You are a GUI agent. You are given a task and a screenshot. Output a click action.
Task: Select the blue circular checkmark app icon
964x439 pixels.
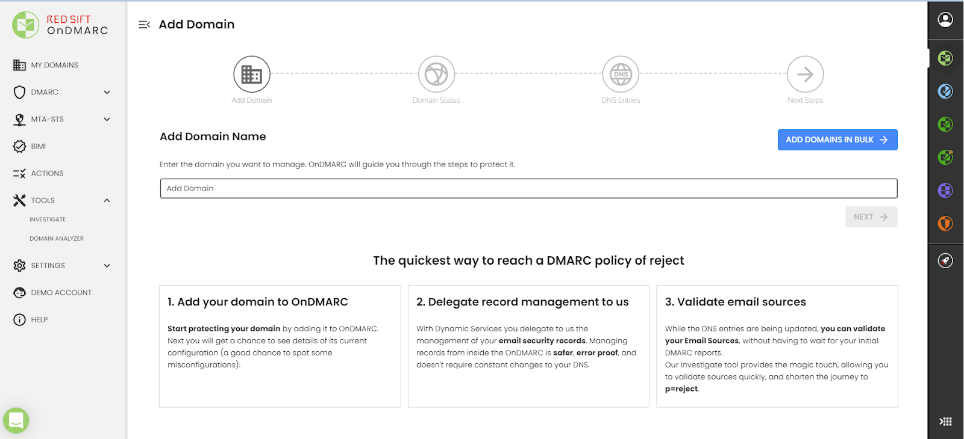pyautogui.click(x=945, y=91)
